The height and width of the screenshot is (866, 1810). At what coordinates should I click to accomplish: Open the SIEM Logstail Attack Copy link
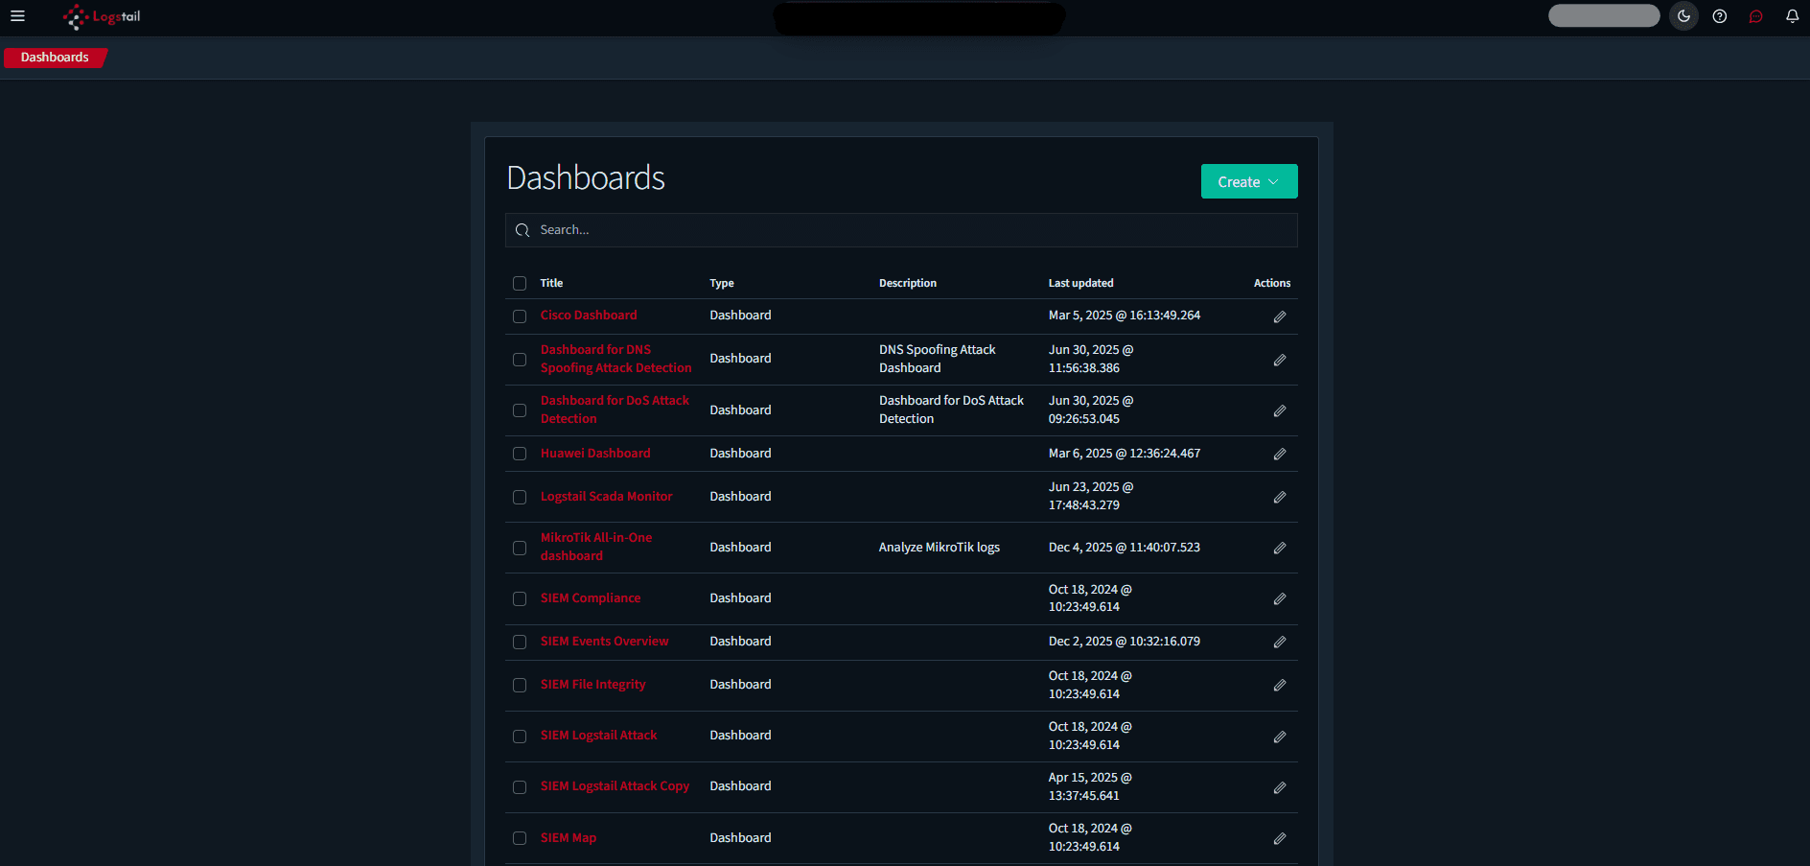pos(615,786)
